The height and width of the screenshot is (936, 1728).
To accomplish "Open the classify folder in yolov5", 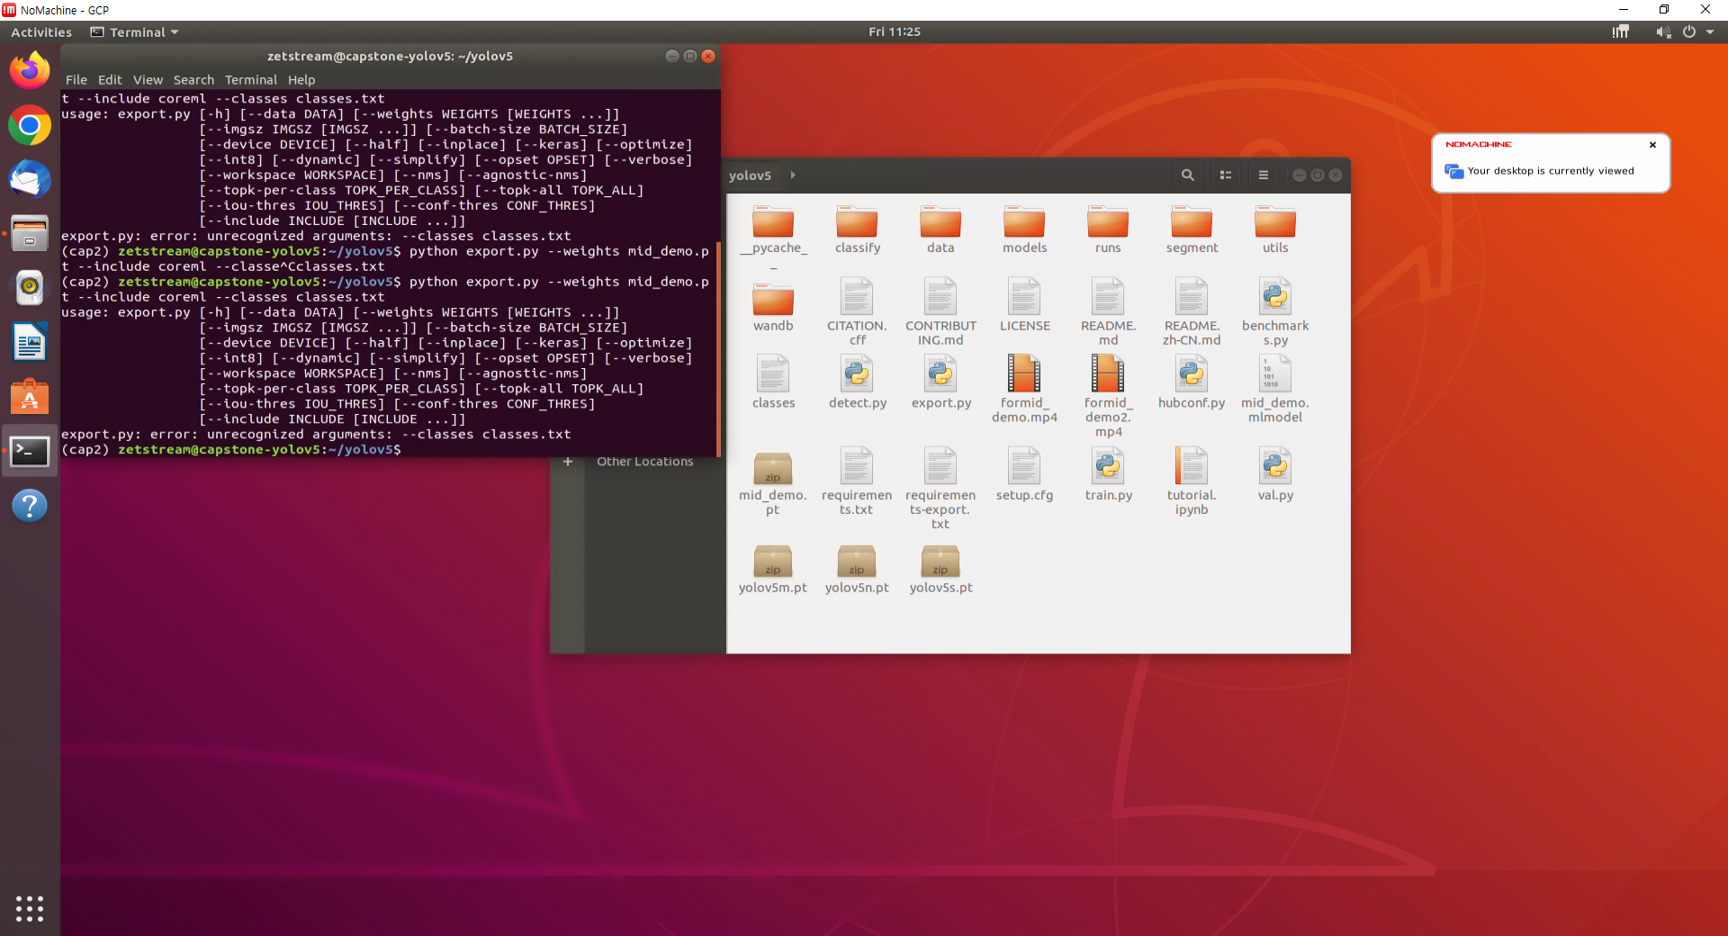I will [x=856, y=224].
